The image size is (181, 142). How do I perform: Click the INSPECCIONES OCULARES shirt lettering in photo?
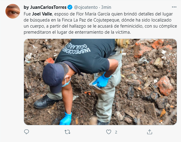(x=76, y=48)
